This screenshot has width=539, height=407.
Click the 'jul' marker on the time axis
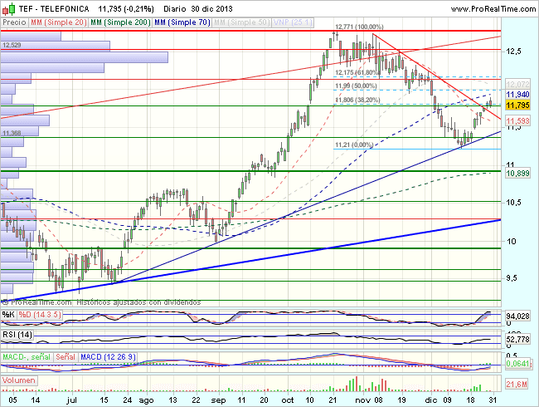point(72,400)
